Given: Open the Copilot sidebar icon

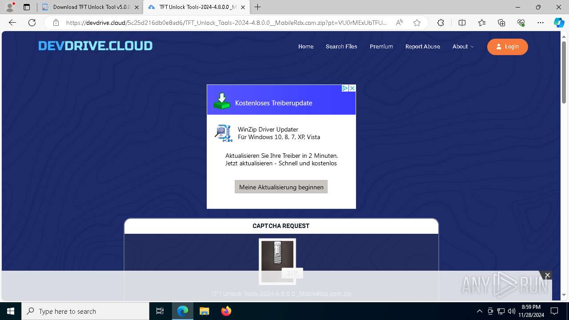Looking at the screenshot, I should pos(559,23).
